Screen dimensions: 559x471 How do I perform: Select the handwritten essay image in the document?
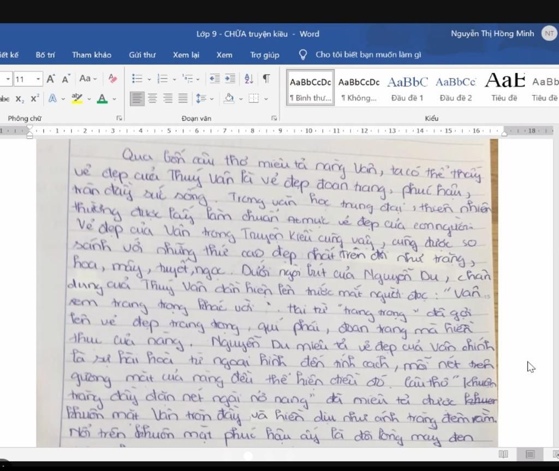267,293
